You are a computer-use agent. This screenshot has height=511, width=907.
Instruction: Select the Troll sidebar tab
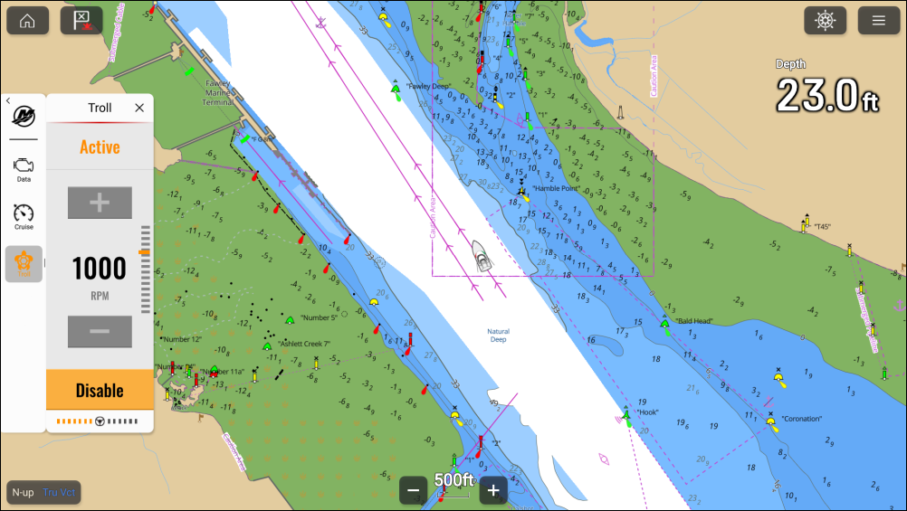[24, 264]
